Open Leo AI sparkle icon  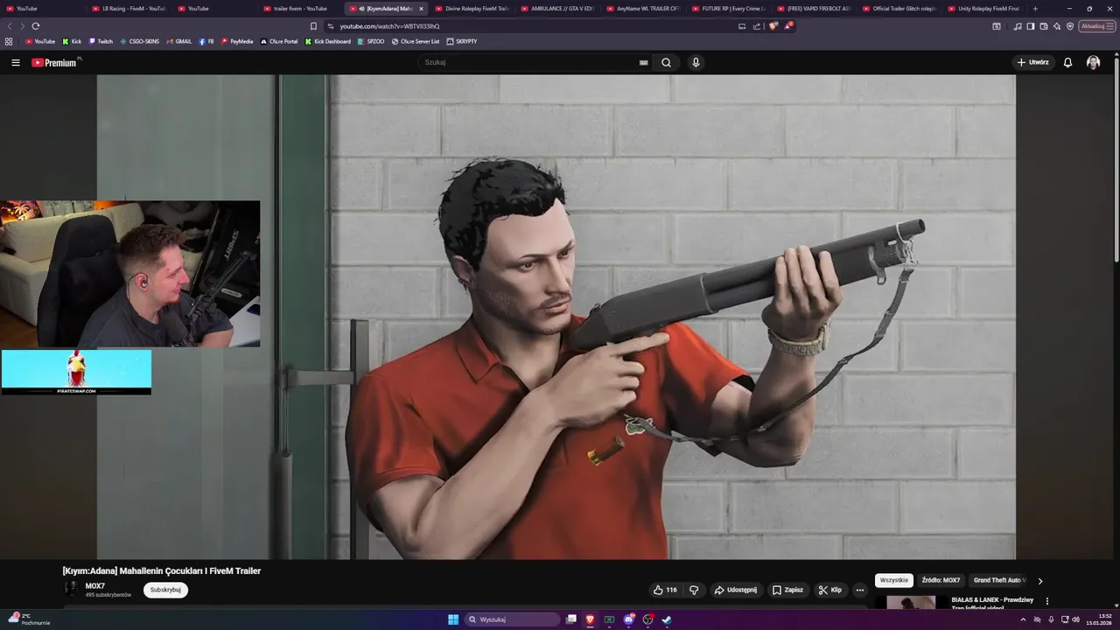pyautogui.click(x=1056, y=26)
